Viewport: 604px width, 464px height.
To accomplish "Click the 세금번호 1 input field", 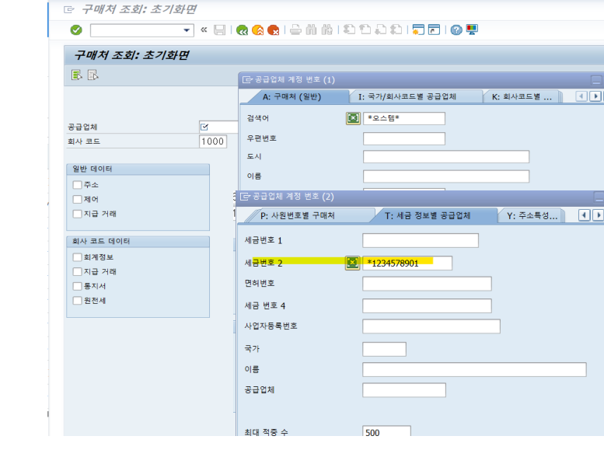I will point(421,240).
